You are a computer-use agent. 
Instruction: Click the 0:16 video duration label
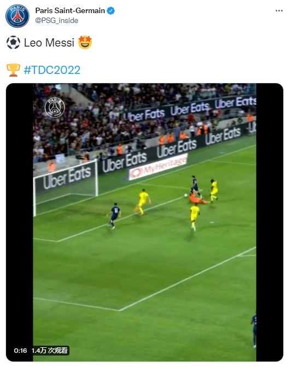20,351
